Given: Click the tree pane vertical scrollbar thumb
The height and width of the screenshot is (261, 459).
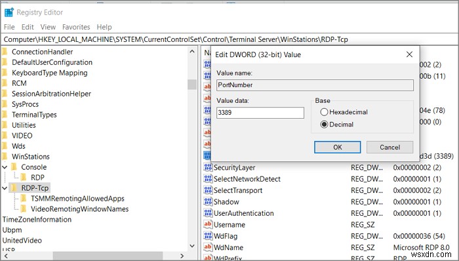Looking at the screenshot, I should tap(192, 85).
